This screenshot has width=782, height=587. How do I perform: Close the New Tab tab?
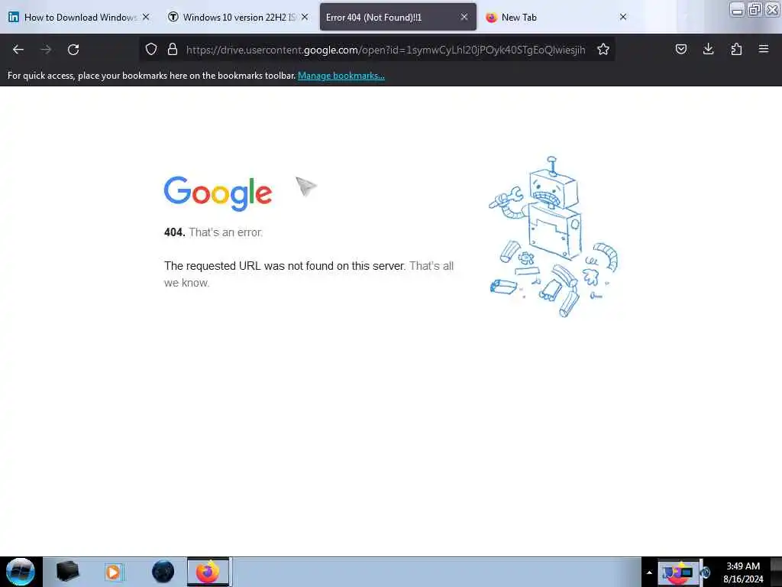point(623,17)
